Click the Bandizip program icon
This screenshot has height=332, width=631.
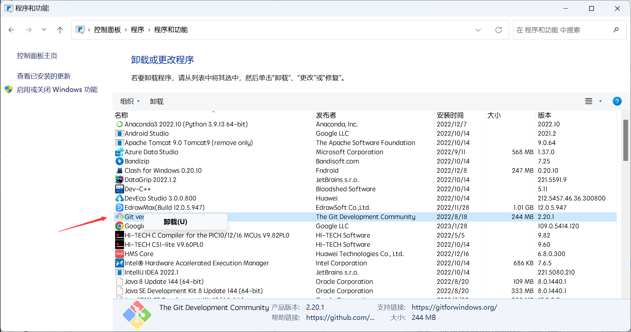pos(119,161)
